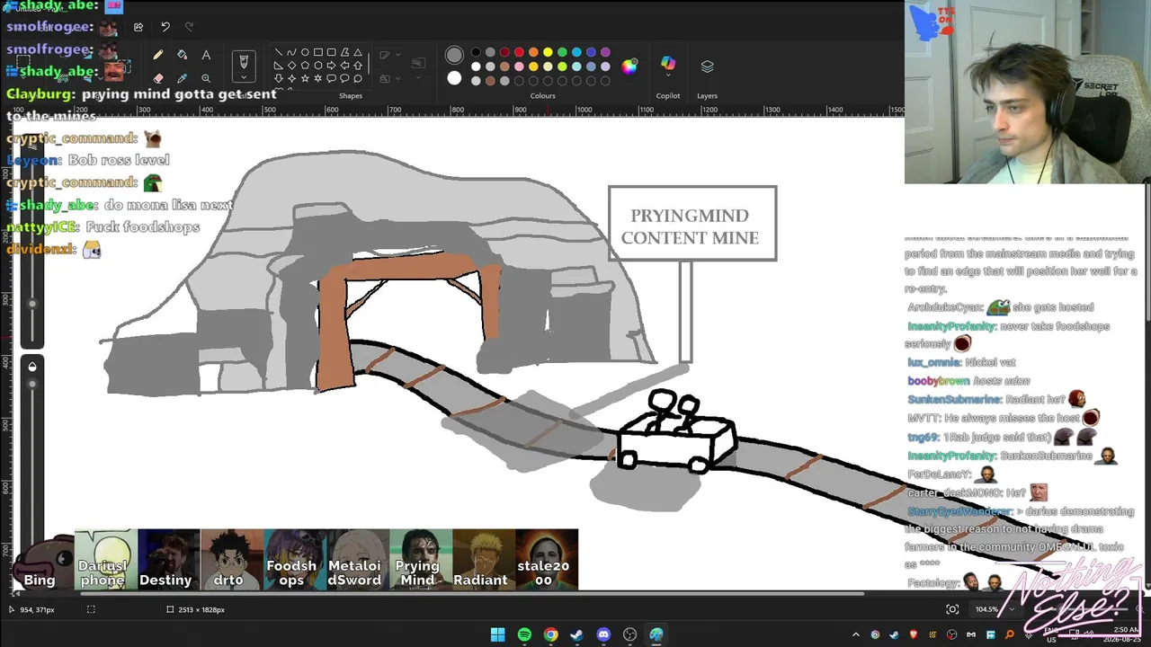The height and width of the screenshot is (647, 1151).
Task: Select the Magnifier tool
Action: (x=206, y=78)
